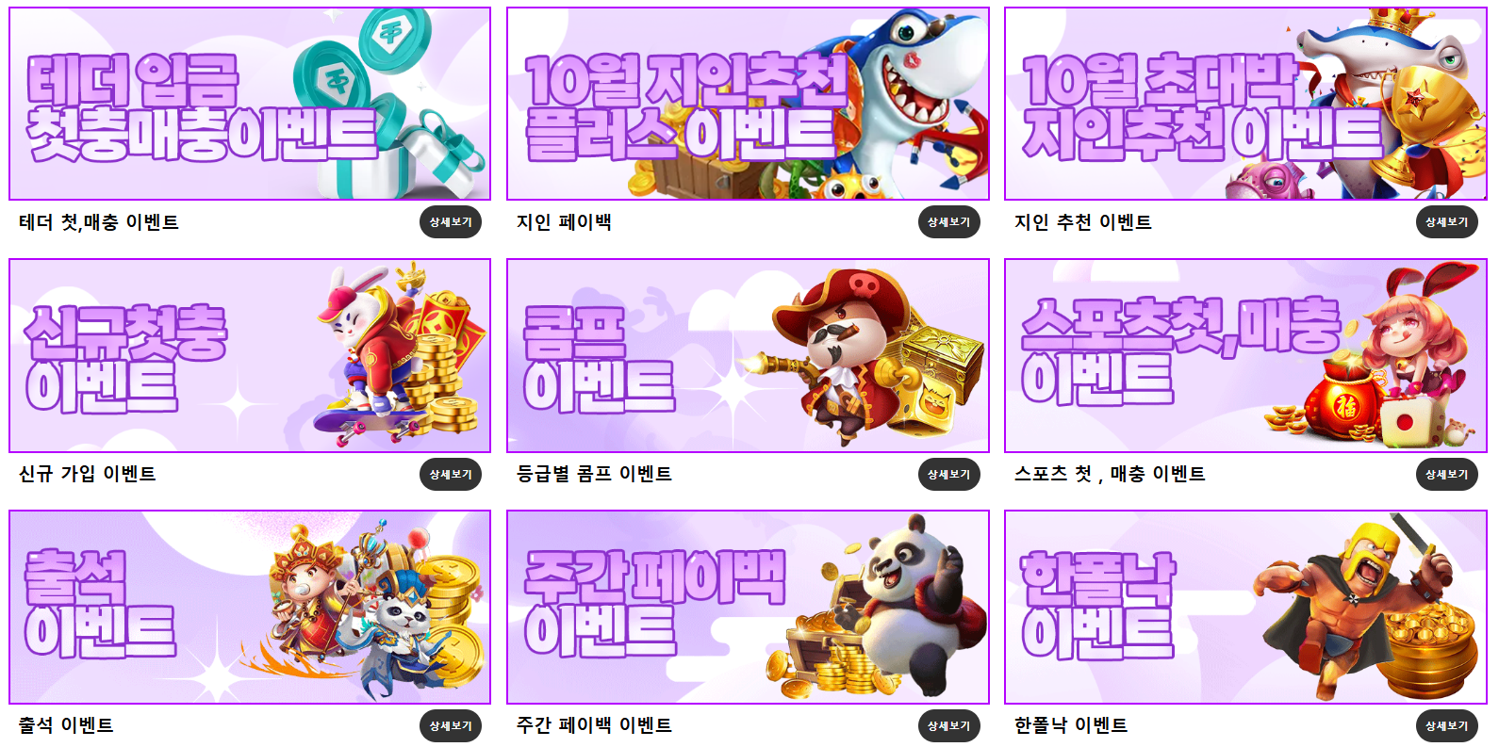Open the 콤프 이벤트 pirate banner
Image resolution: width=1499 pixels, height=747 pixels.
point(748,355)
